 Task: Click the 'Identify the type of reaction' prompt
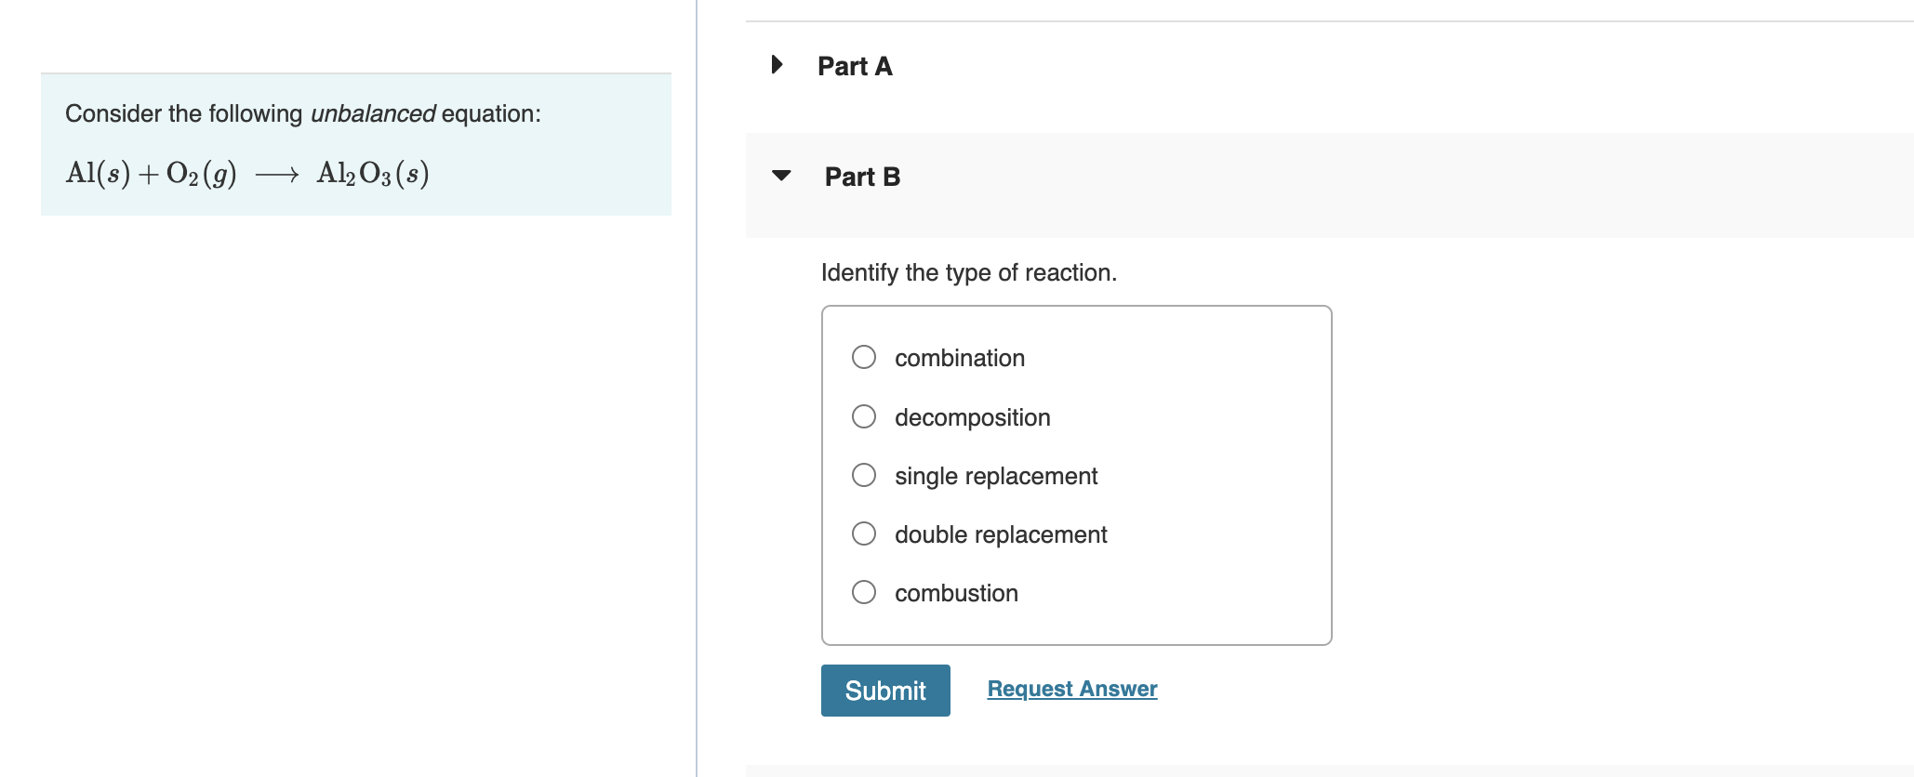[968, 272]
